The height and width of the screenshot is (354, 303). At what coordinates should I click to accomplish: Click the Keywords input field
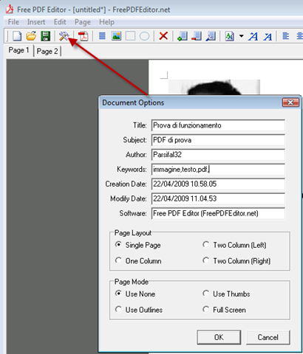tap(218, 170)
